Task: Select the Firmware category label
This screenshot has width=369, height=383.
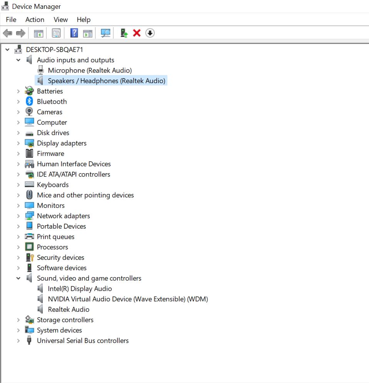Action: [50, 154]
